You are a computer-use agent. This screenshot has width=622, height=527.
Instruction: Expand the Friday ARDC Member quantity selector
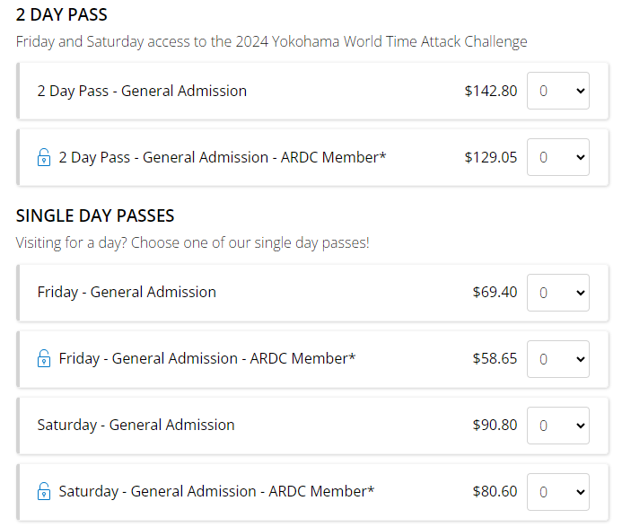[x=557, y=358]
